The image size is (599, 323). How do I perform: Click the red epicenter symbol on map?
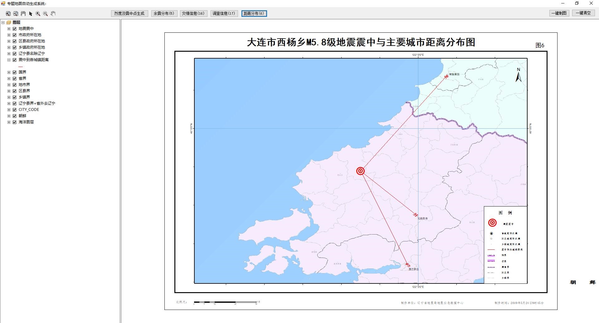(x=360, y=171)
